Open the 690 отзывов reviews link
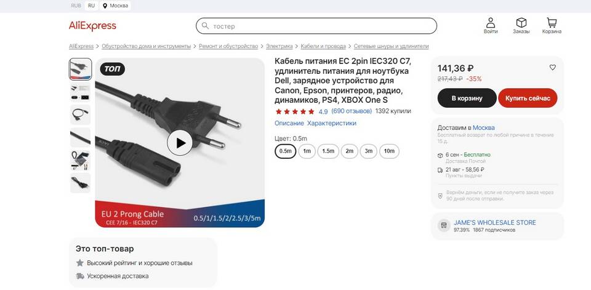The height and width of the screenshot is (290, 591). tap(352, 111)
